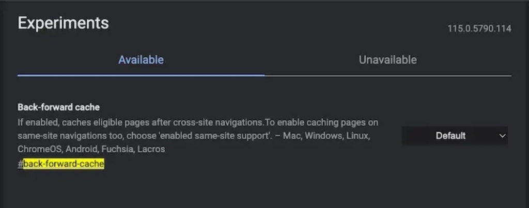The height and width of the screenshot is (208, 529).
Task: Click the version number 115.0.5790.114
Action: point(479,29)
